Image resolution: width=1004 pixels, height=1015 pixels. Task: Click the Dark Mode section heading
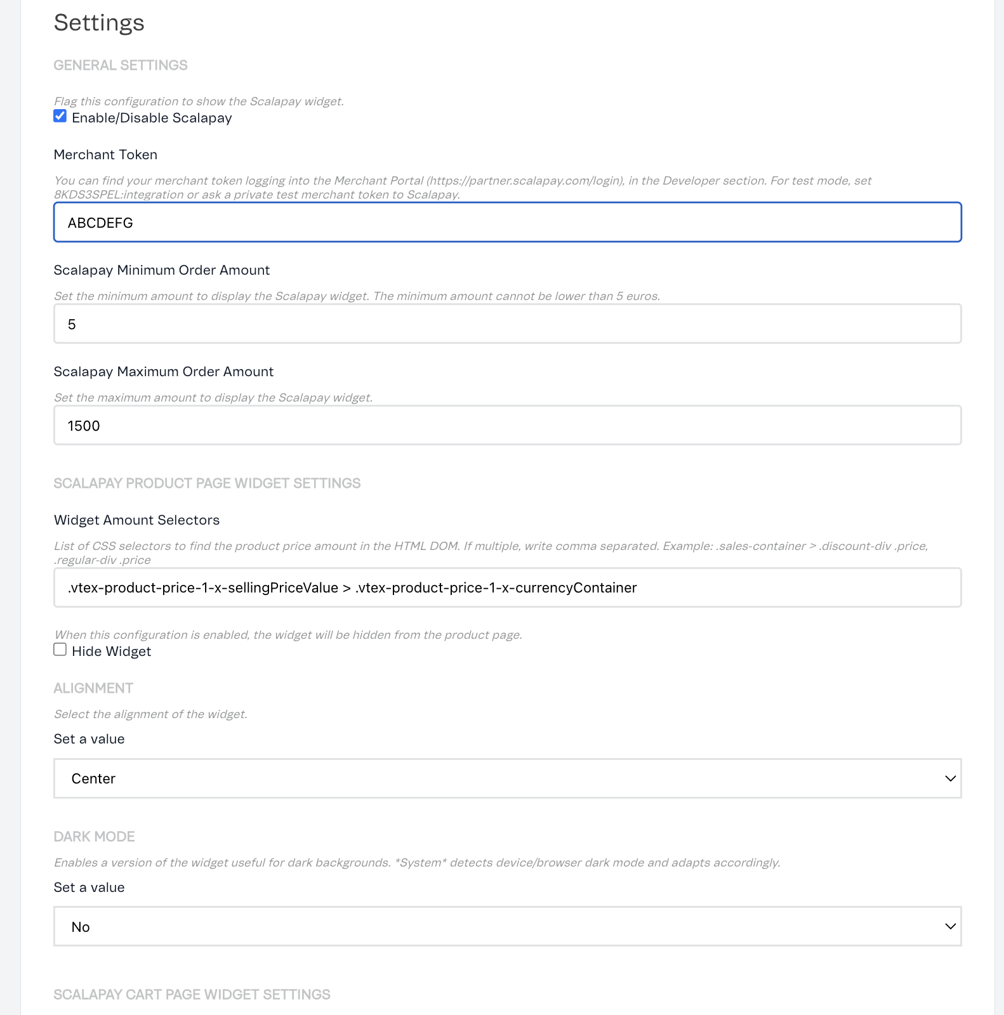(x=94, y=837)
